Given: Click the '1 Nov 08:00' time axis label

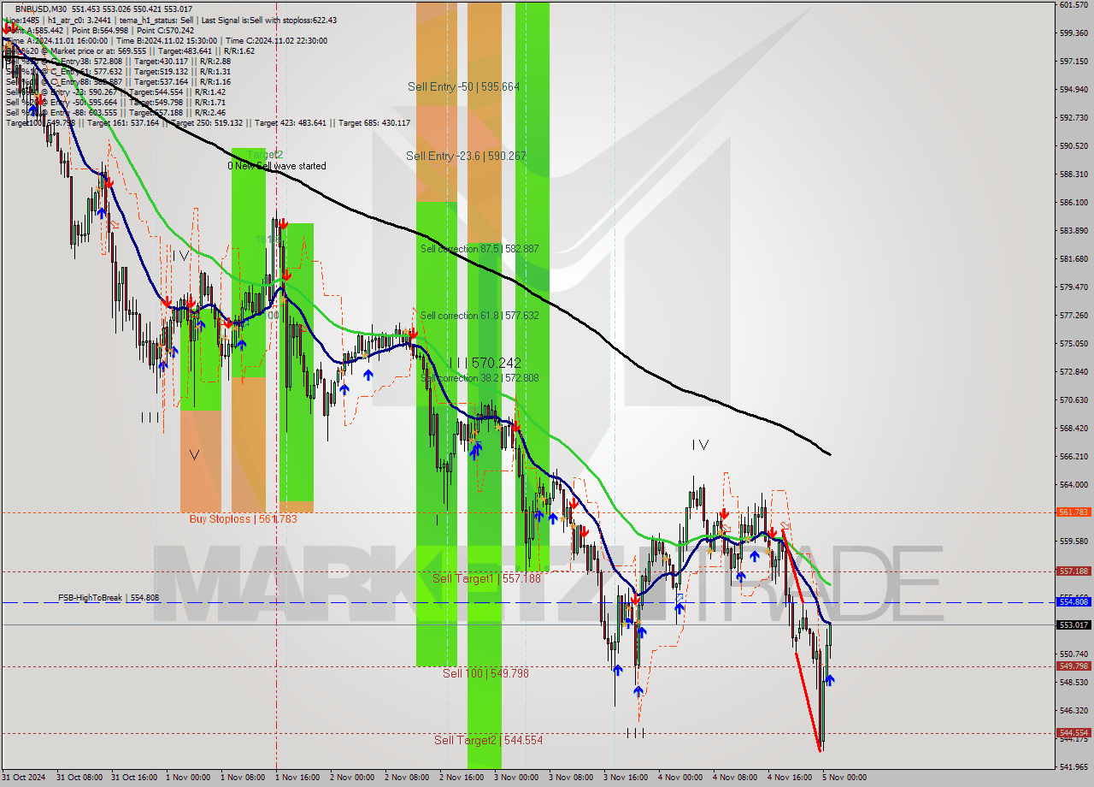Looking at the screenshot, I should point(244,778).
